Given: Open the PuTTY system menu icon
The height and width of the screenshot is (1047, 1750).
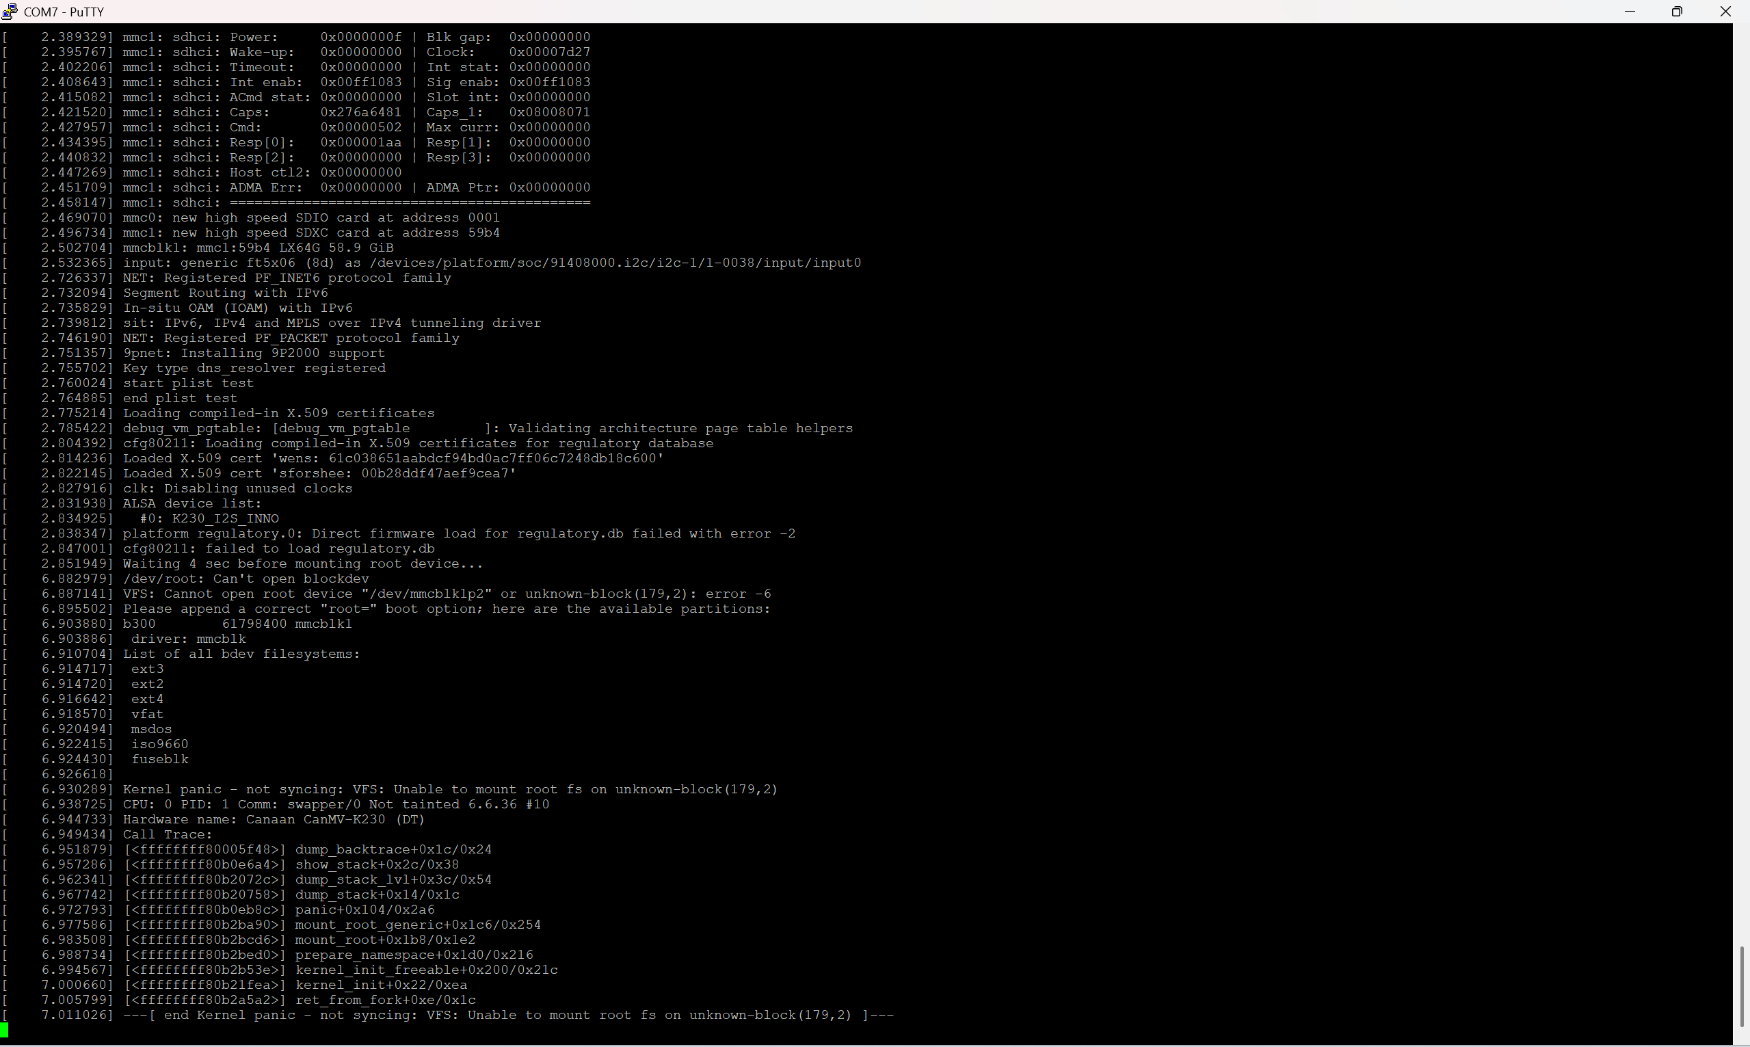Looking at the screenshot, I should 10,12.
